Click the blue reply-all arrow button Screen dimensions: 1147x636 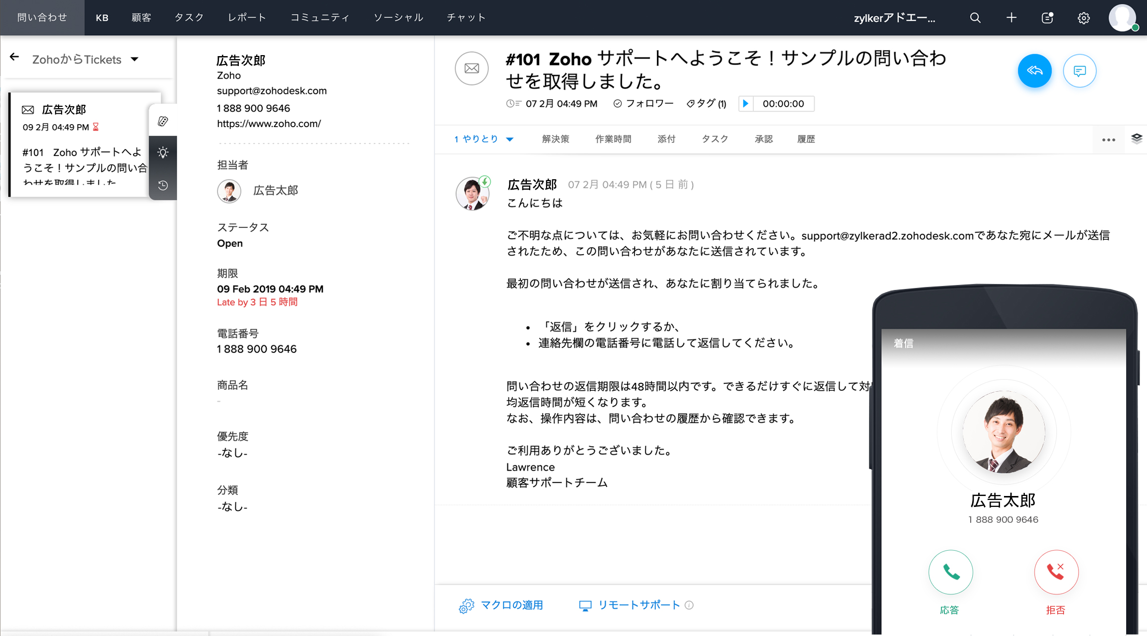coord(1034,71)
